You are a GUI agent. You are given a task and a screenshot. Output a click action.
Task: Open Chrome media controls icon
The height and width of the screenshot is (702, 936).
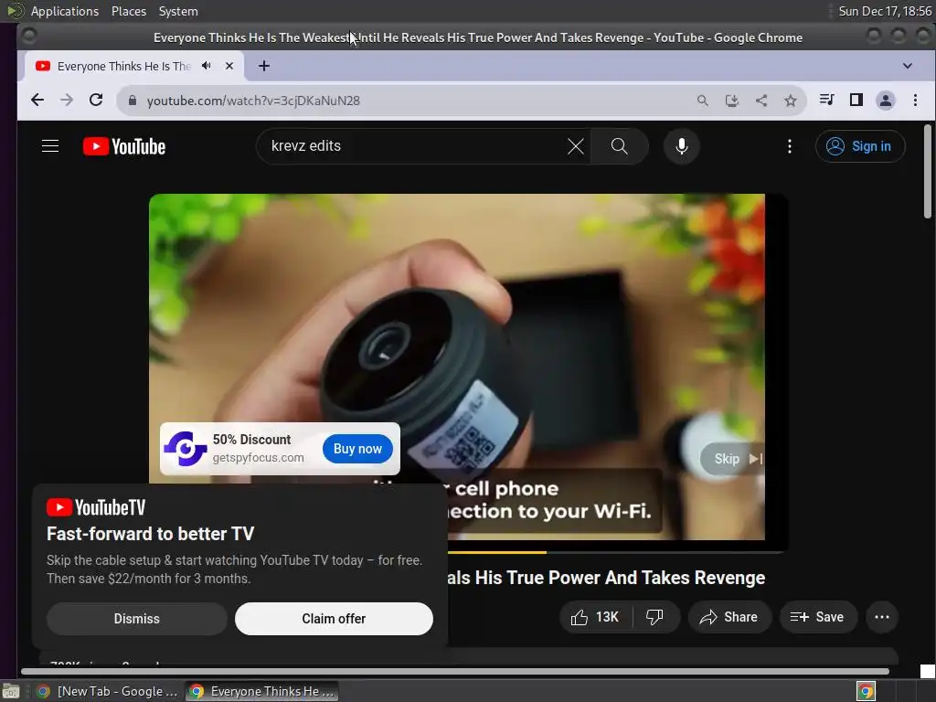click(826, 100)
